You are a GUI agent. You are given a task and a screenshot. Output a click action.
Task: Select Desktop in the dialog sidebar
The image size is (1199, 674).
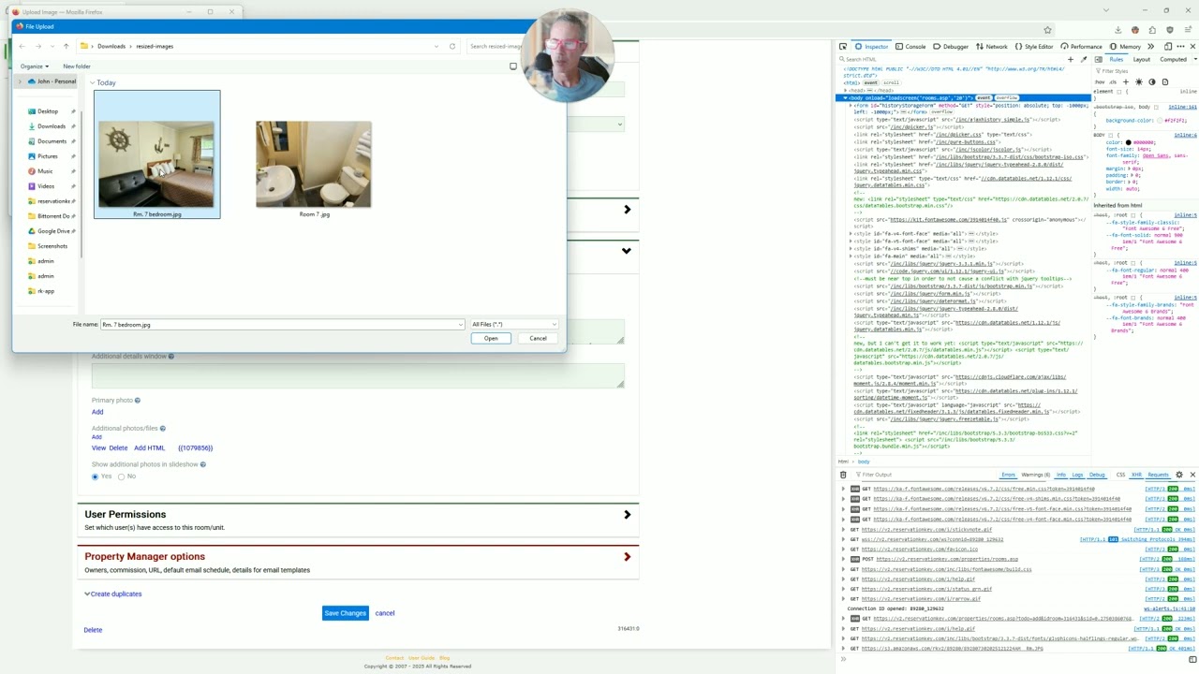(48, 111)
